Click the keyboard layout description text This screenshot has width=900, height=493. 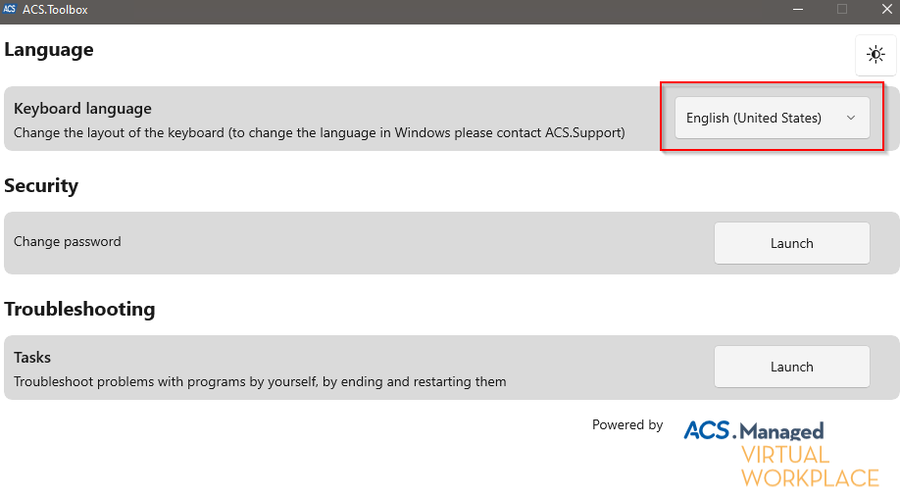pos(319,131)
